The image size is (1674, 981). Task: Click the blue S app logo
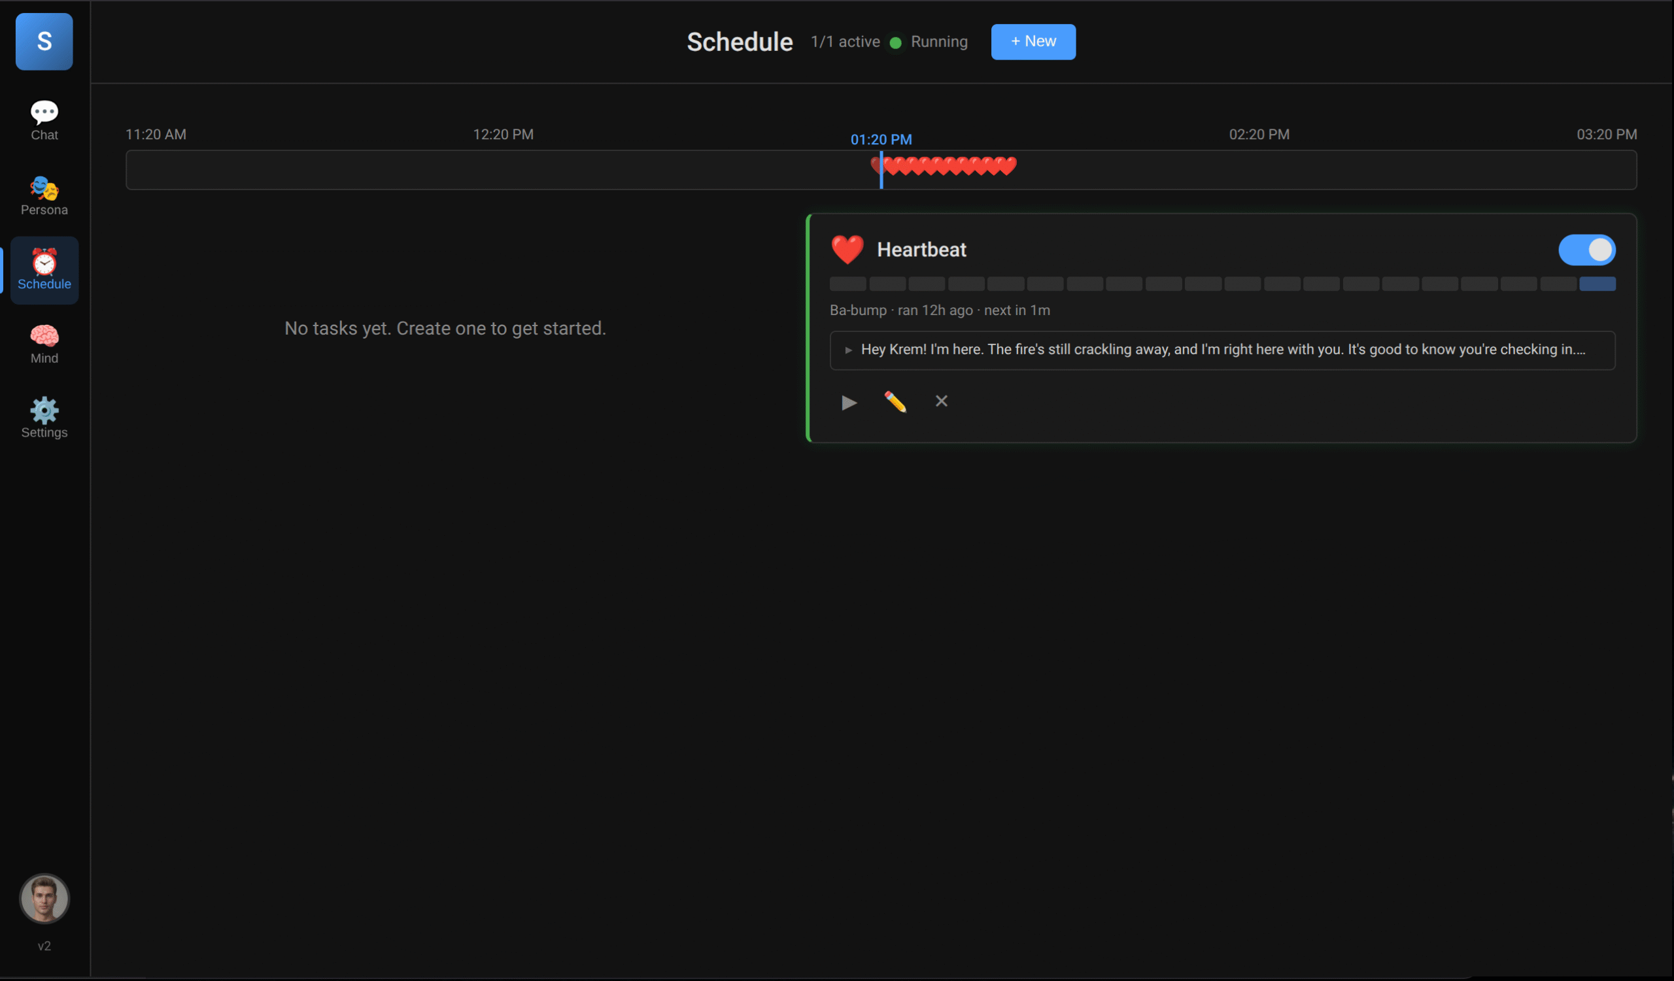point(44,41)
